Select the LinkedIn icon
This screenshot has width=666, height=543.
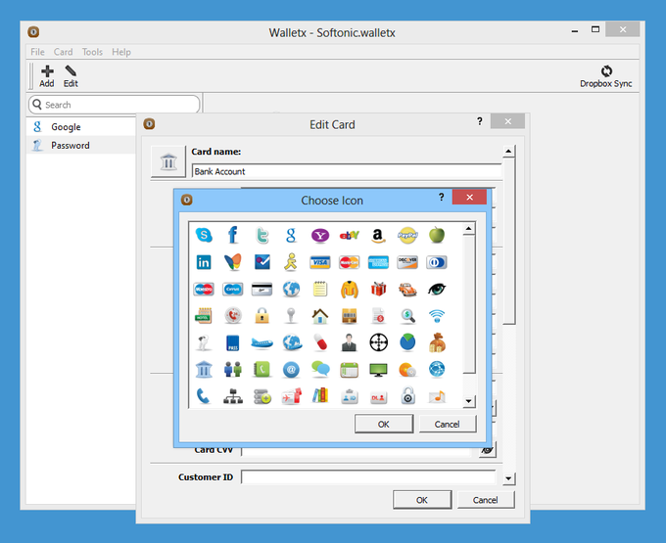click(x=204, y=262)
